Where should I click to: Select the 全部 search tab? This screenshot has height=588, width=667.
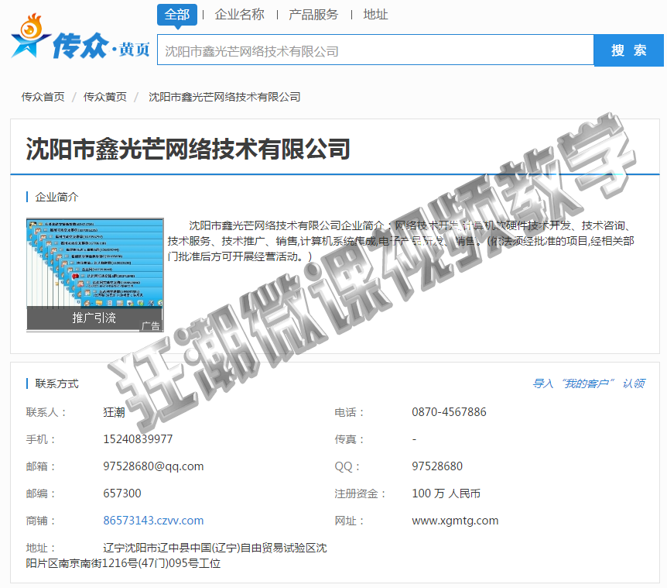(177, 15)
